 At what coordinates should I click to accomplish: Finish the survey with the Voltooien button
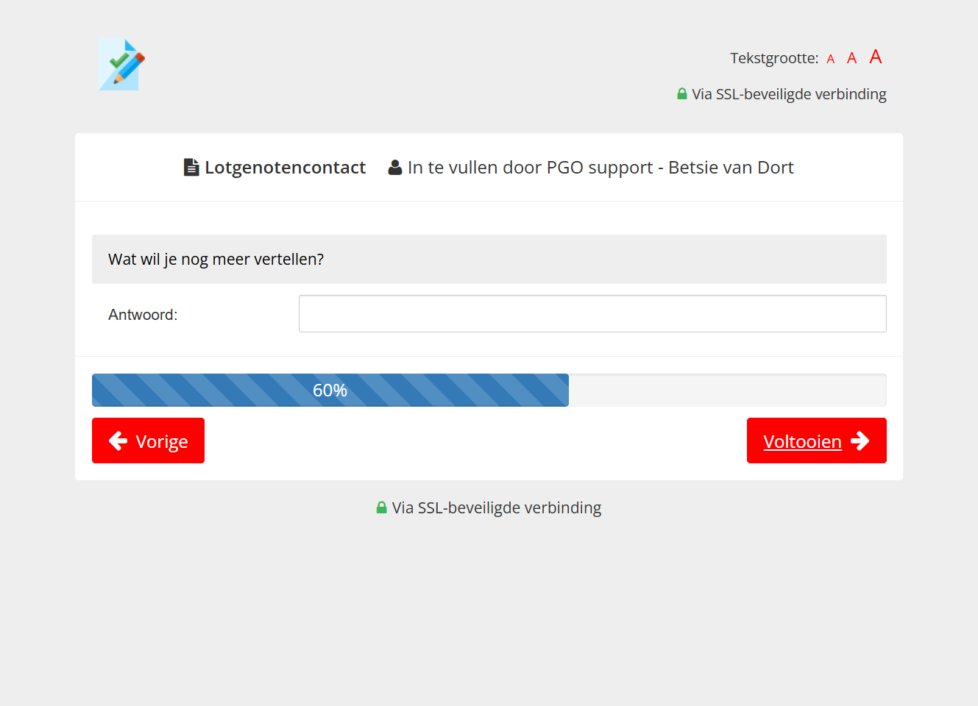(x=817, y=441)
